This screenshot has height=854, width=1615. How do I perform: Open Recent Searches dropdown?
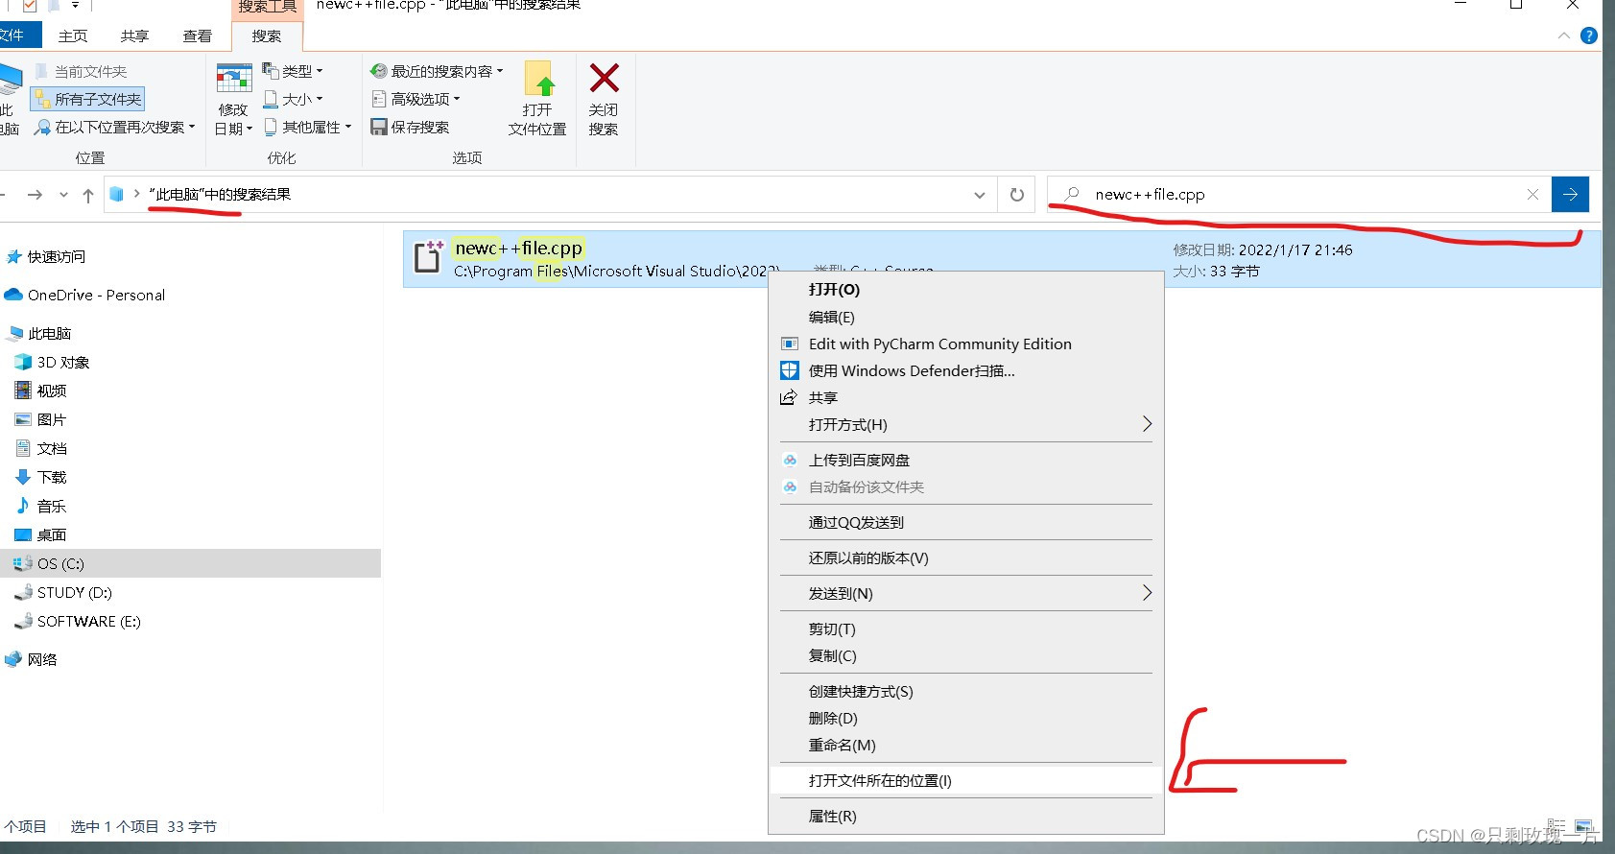(x=437, y=71)
